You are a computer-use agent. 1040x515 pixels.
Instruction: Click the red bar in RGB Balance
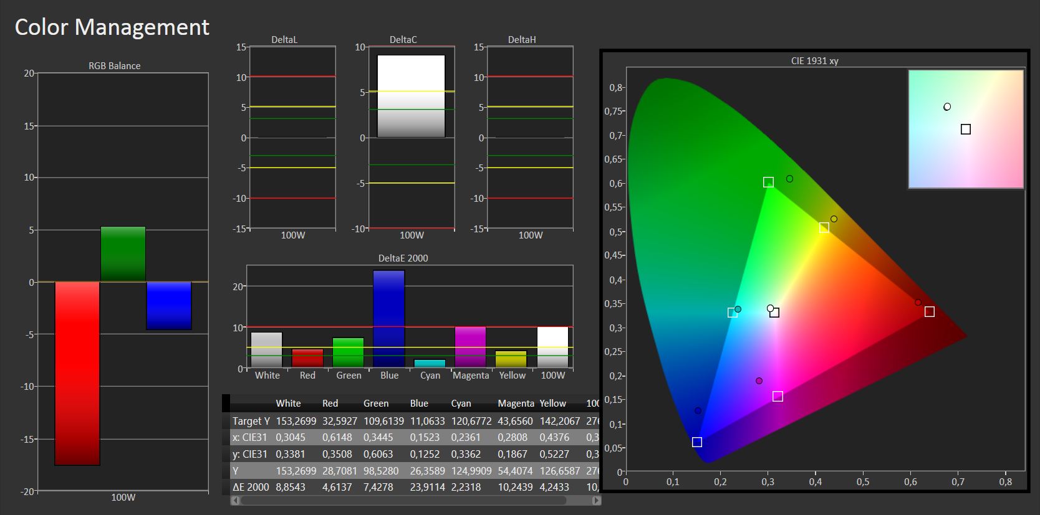[77, 374]
